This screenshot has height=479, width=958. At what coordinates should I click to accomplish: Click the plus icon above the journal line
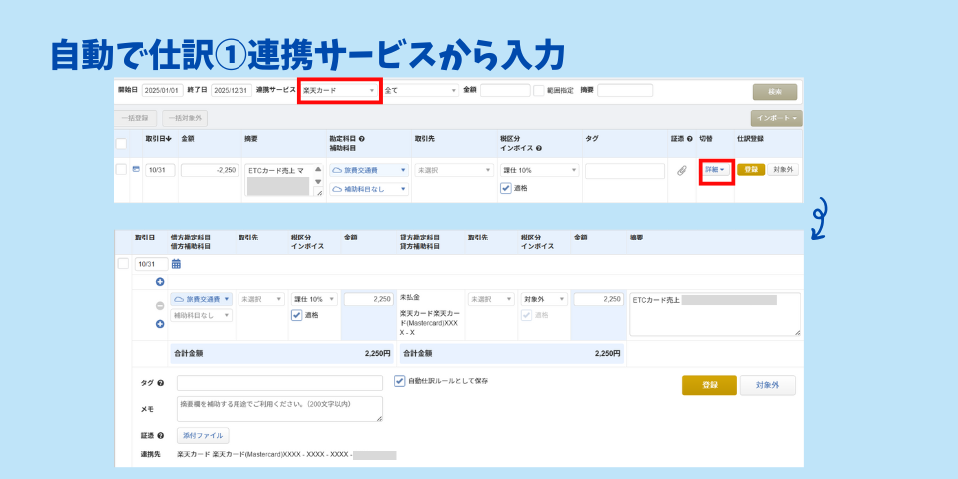click(160, 282)
